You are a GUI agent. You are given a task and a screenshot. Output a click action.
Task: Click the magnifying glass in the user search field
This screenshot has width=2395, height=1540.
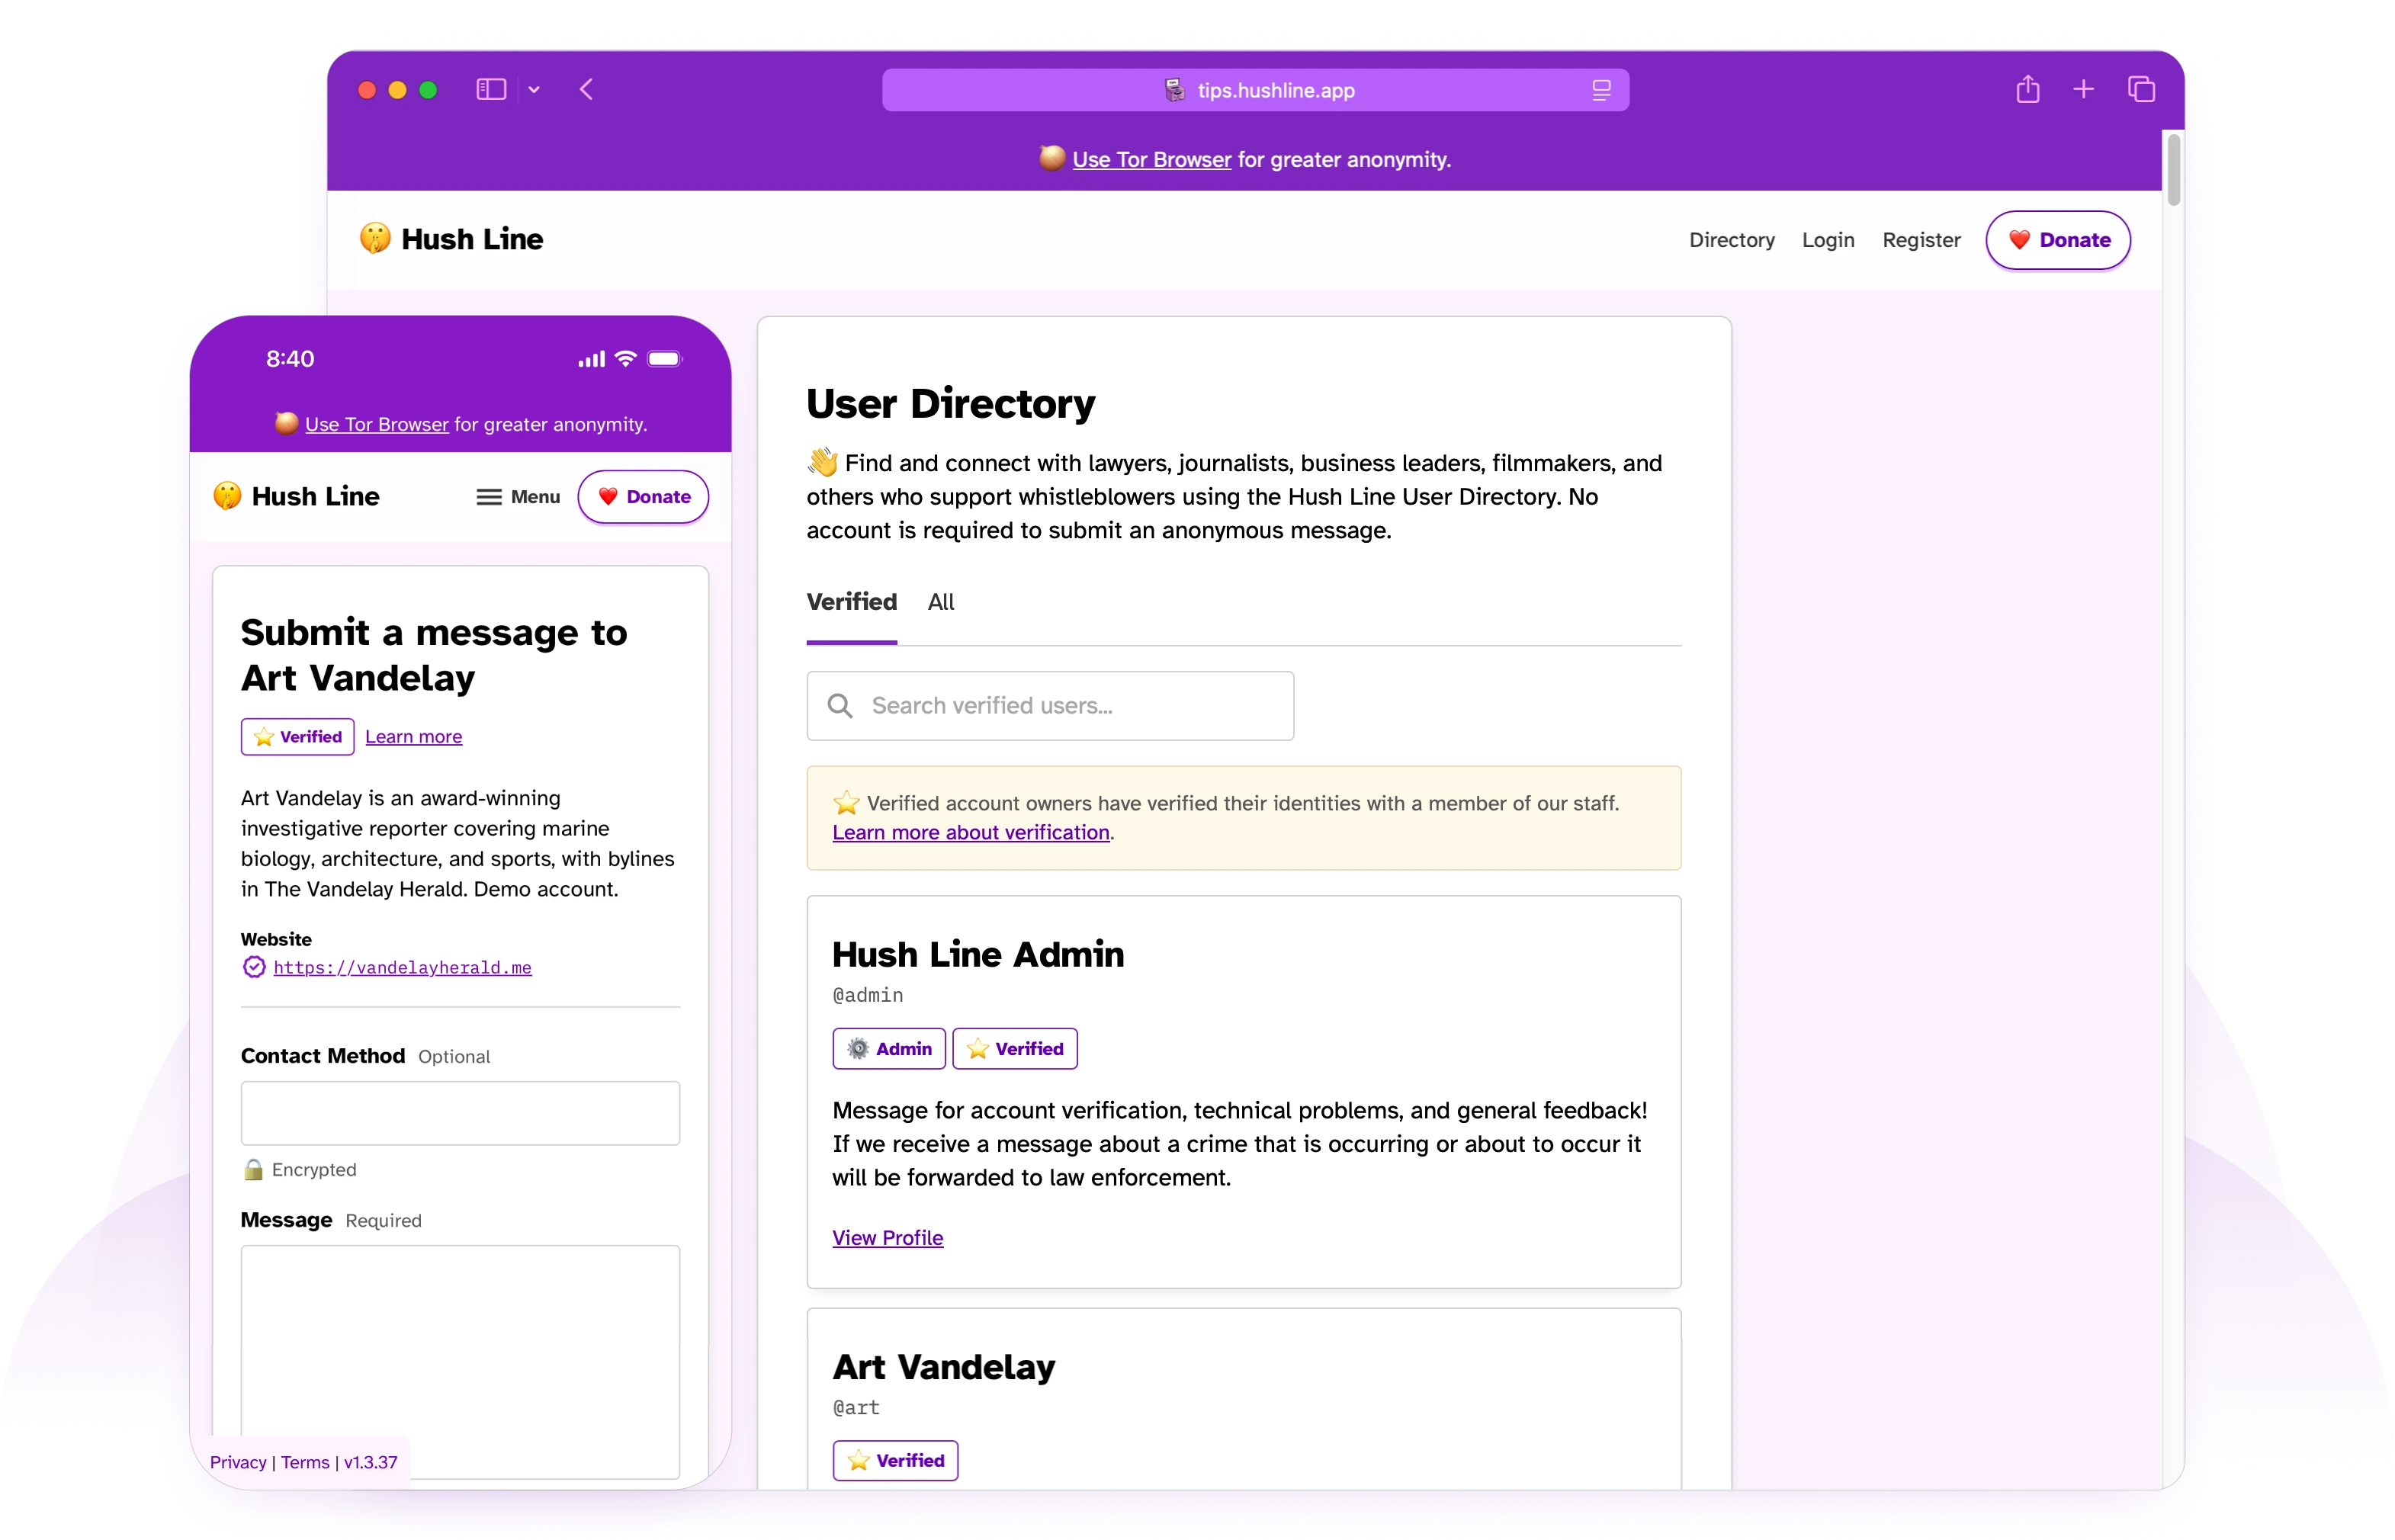840,706
